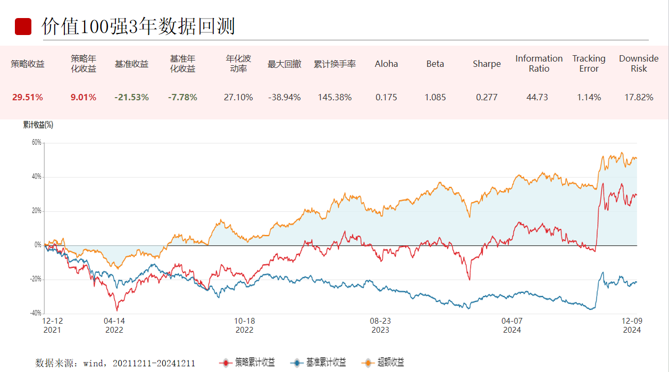Image resolution: width=669 pixels, height=372 pixels.
Task: Hide the 超额收益 legend series
Action: click(383, 363)
